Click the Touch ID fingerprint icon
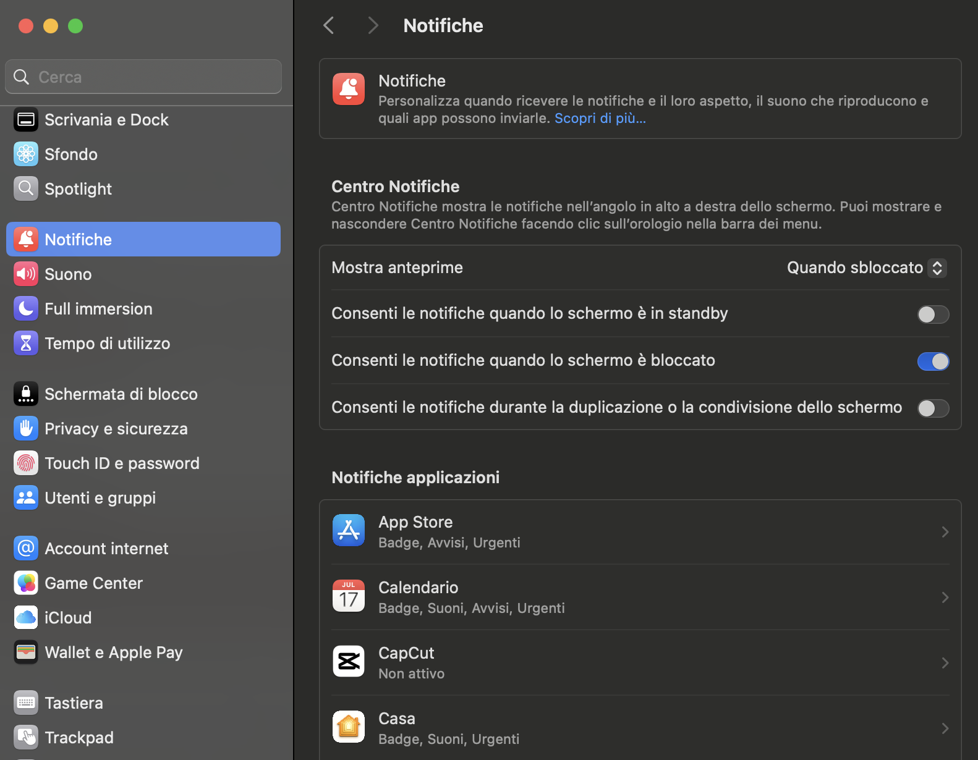978x760 pixels. [26, 463]
